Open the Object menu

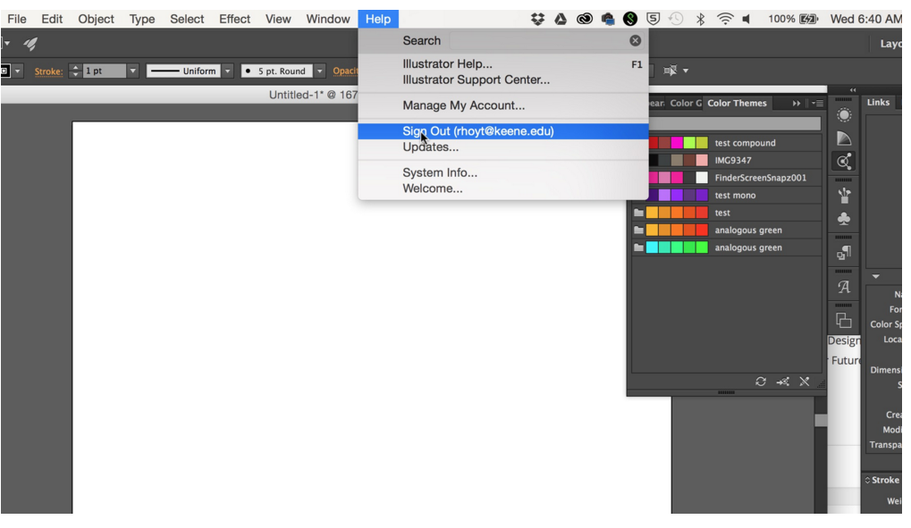coord(96,19)
